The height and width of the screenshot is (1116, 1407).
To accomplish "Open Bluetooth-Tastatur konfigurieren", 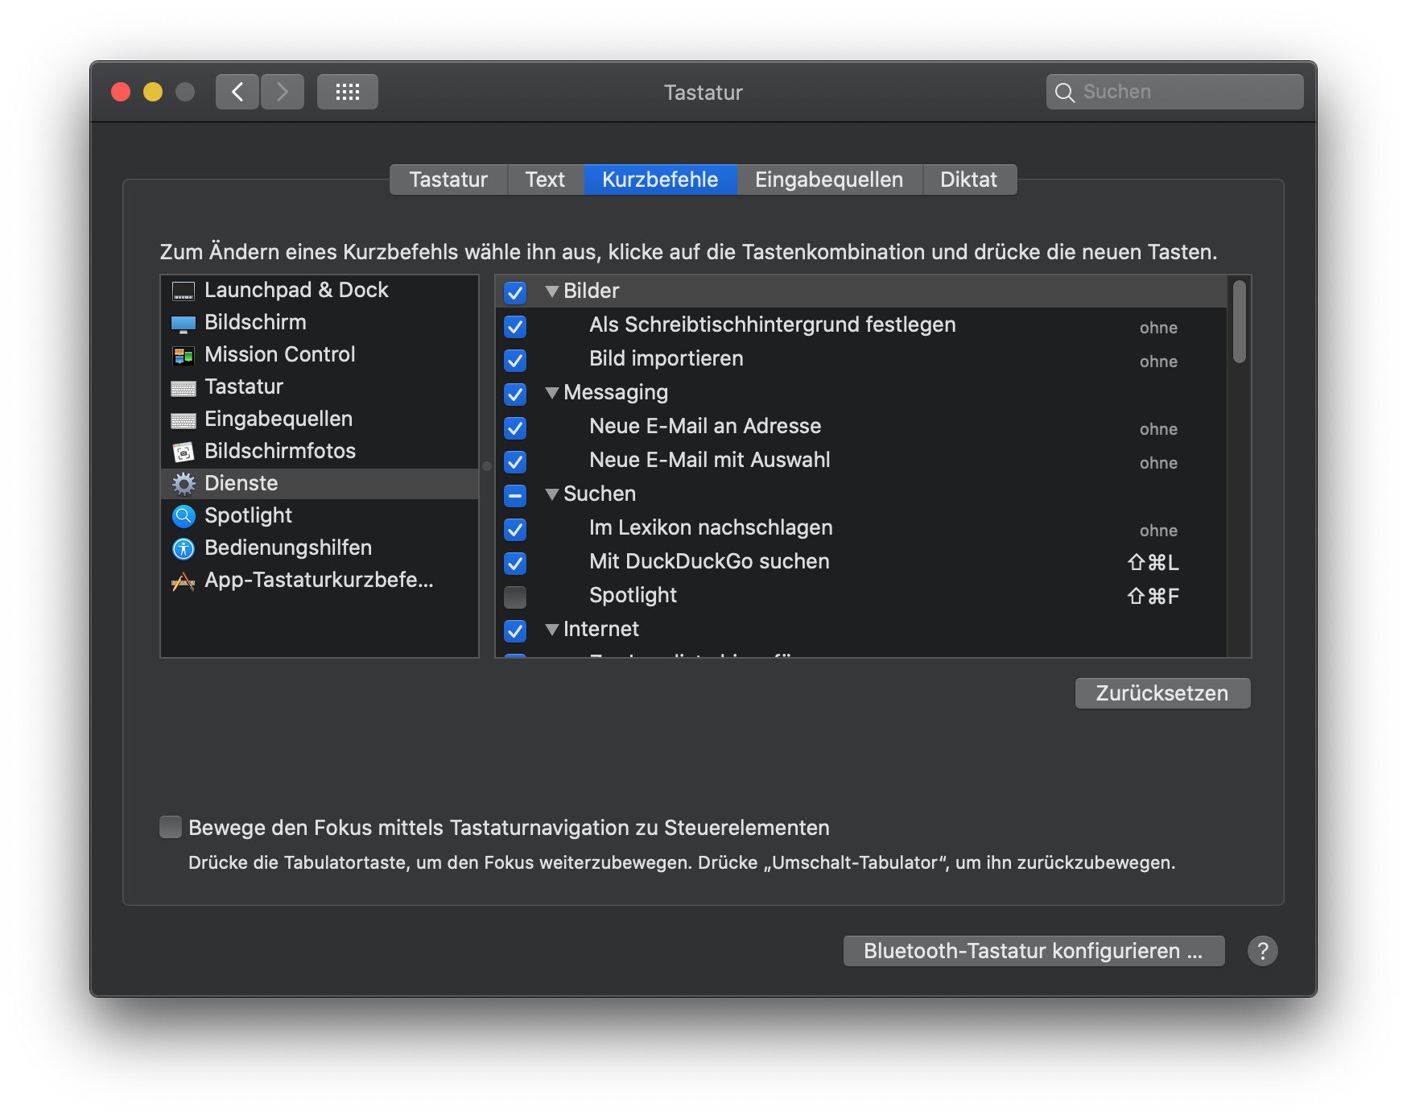I will tap(1033, 951).
